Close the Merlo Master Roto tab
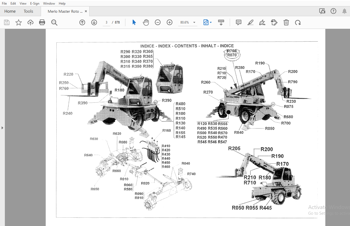 coord(86,11)
